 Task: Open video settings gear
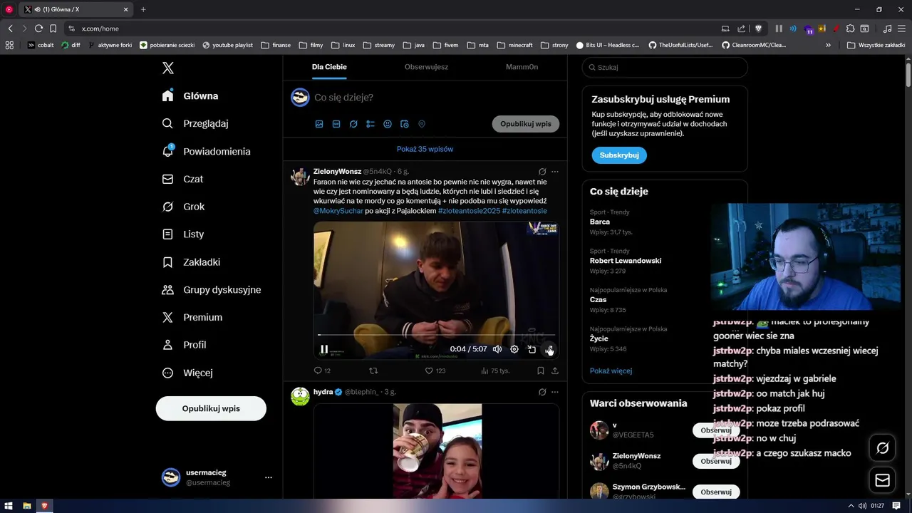pyautogui.click(x=514, y=349)
